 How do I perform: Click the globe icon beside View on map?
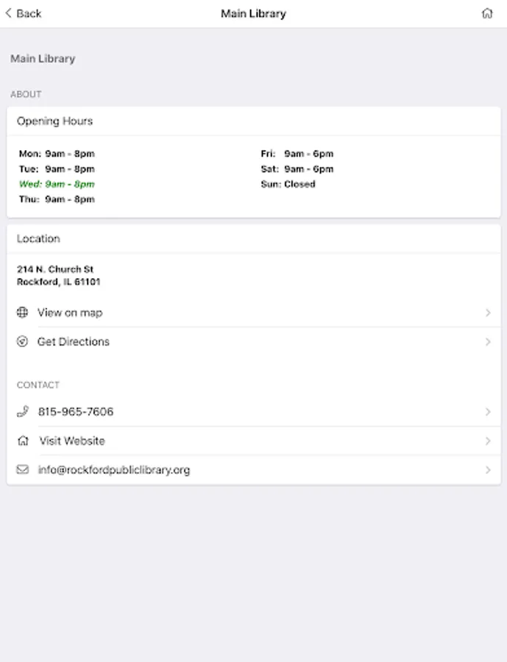[22, 313]
